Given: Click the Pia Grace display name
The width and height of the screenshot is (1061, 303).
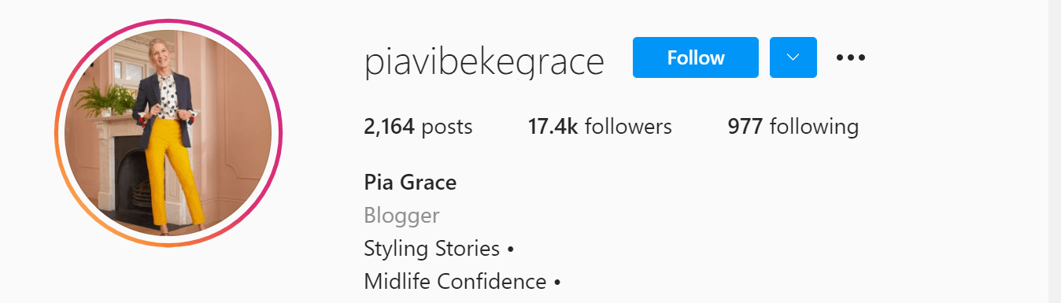Looking at the screenshot, I should tap(410, 183).
